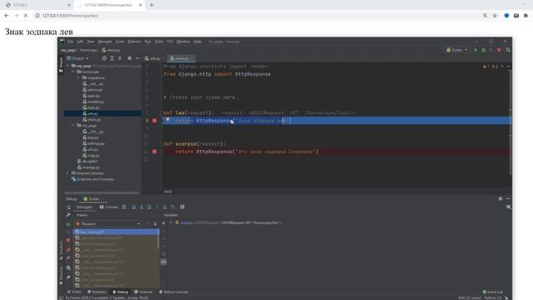Open the Terminal tool window tab
The width and height of the screenshot is (533, 300).
pos(143,292)
